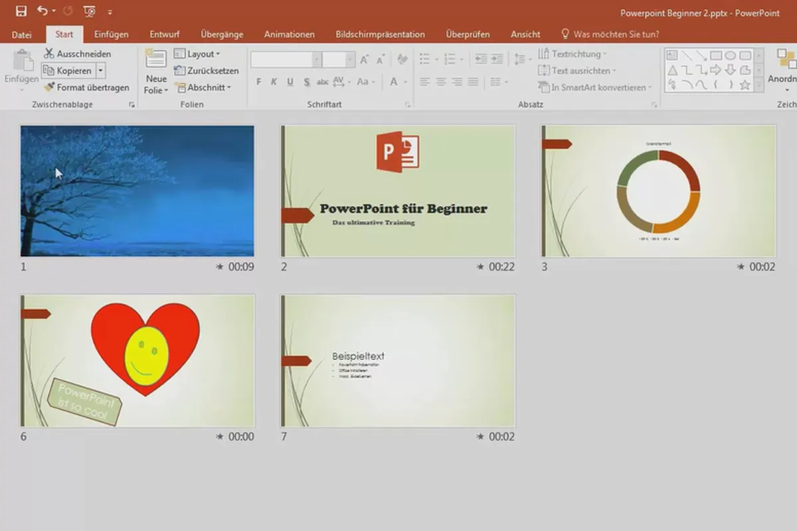
Task: Switch to the Entwurf tab
Action: click(165, 35)
